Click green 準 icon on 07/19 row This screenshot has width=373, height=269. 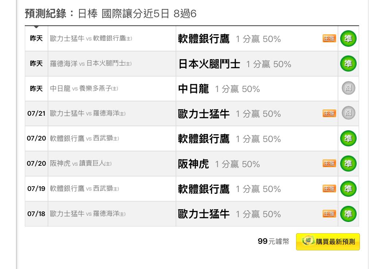point(348,189)
